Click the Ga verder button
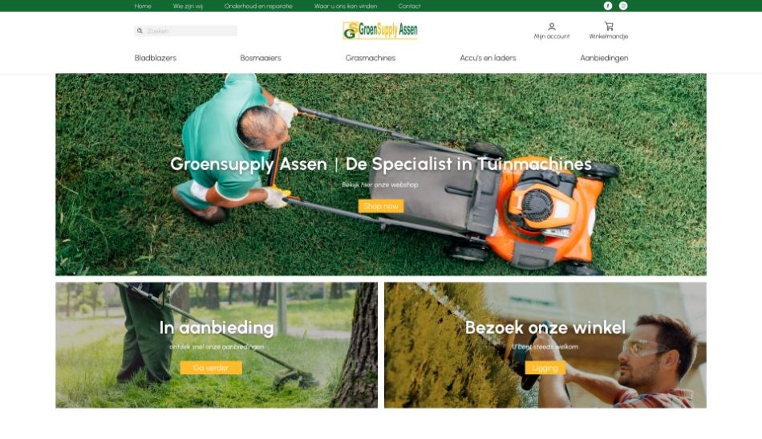 211,368
